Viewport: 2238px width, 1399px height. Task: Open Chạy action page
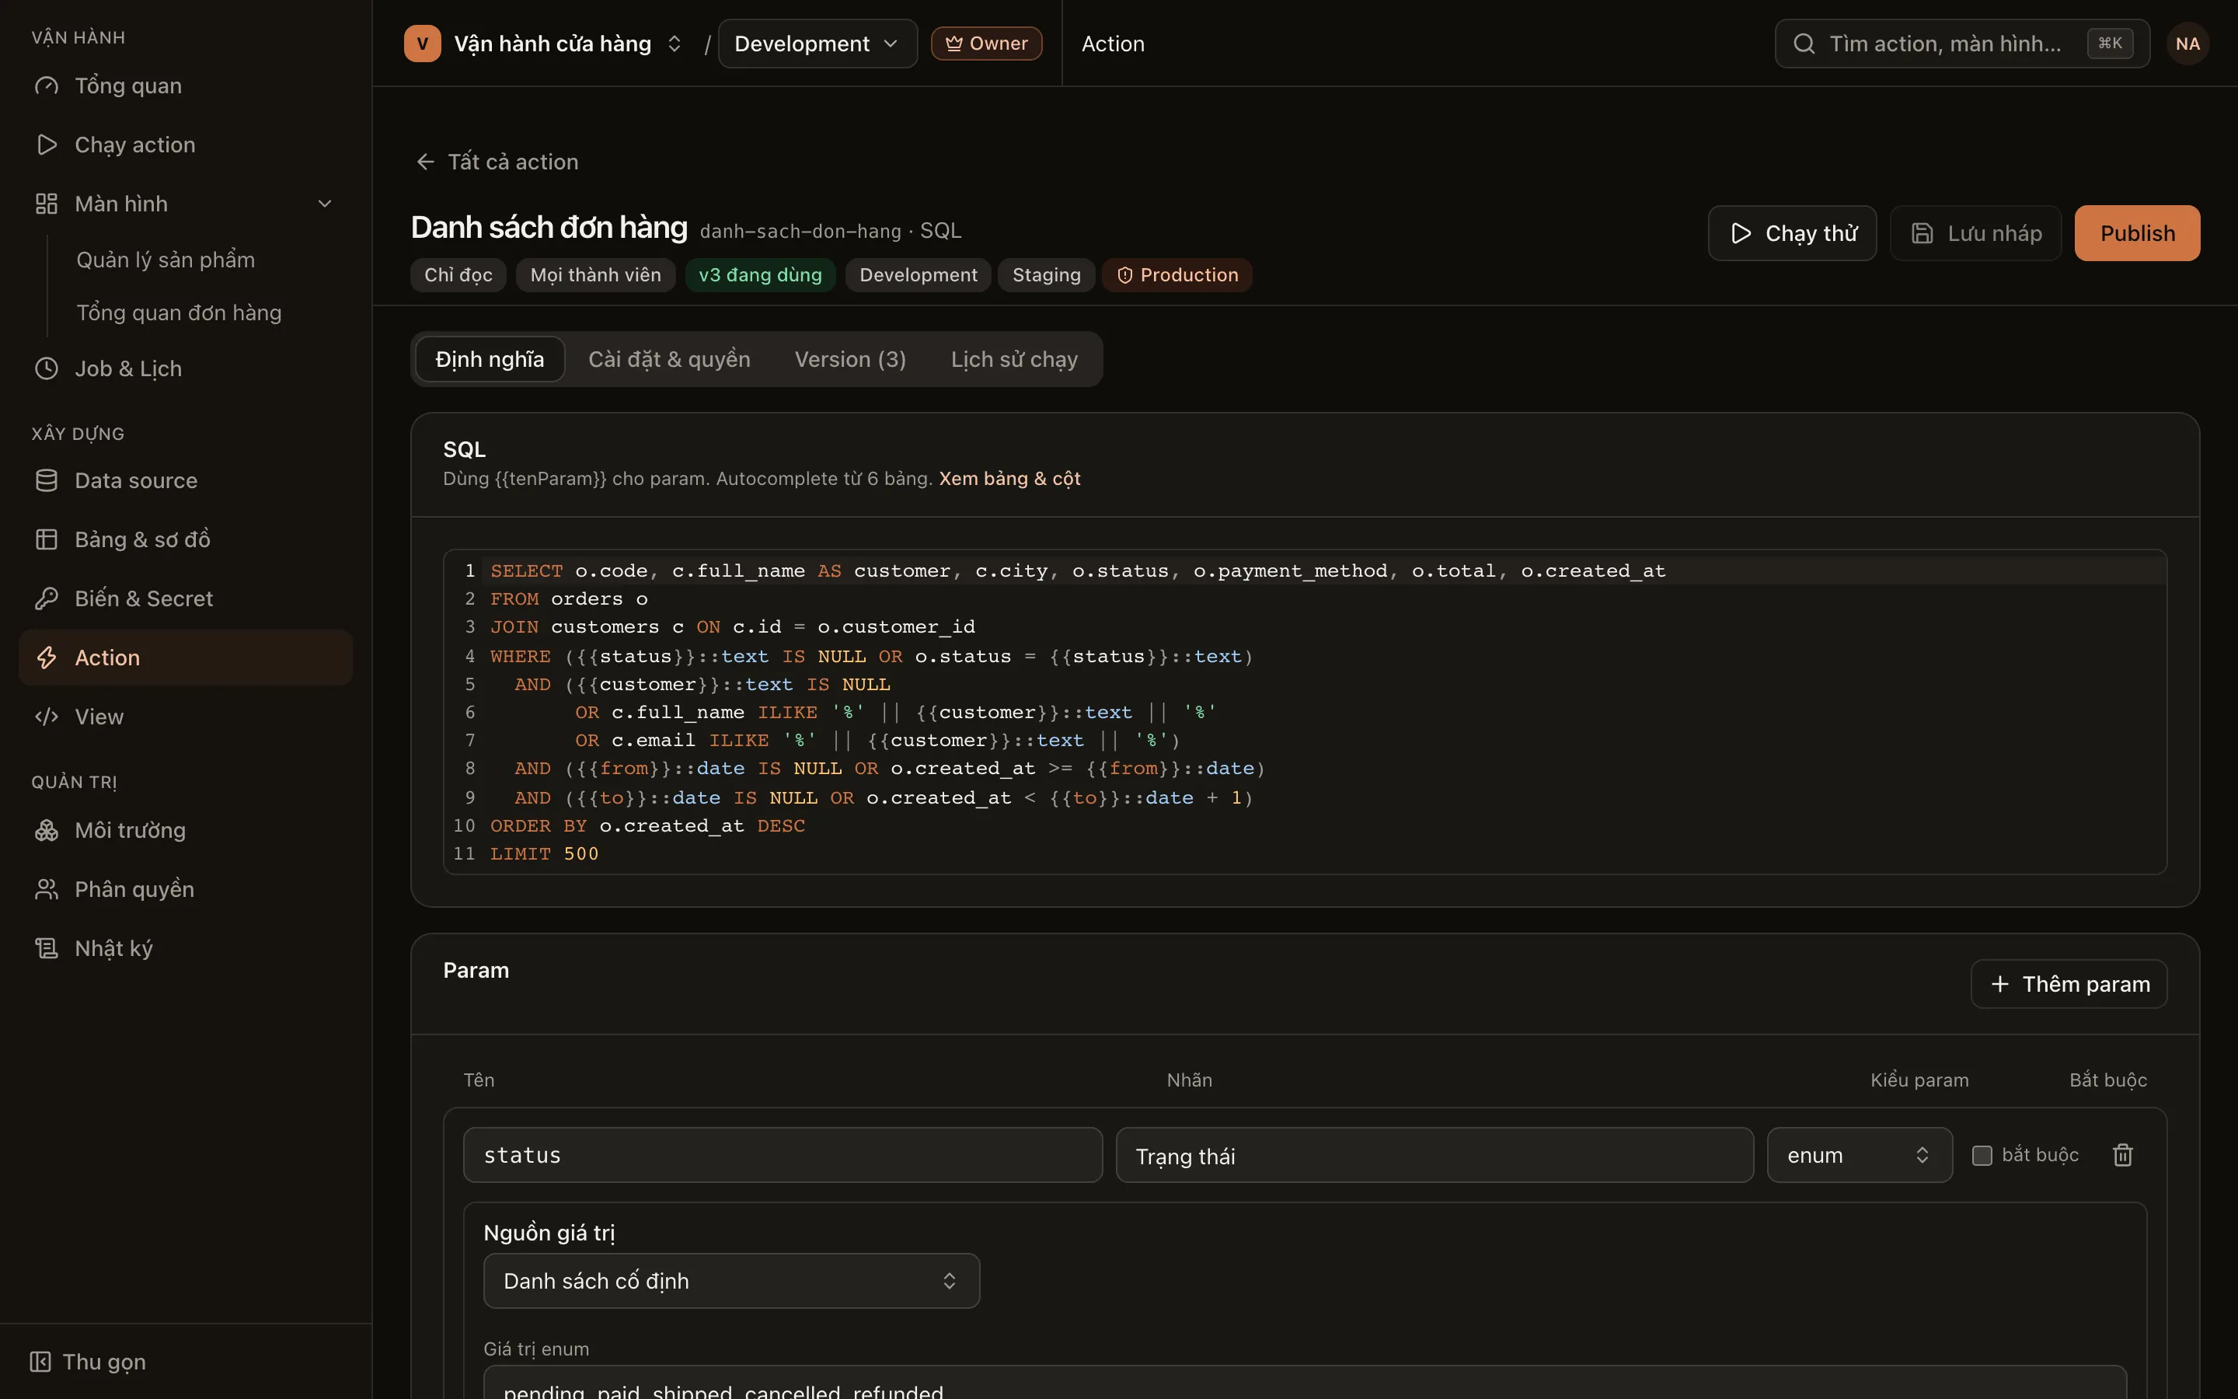click(x=185, y=145)
